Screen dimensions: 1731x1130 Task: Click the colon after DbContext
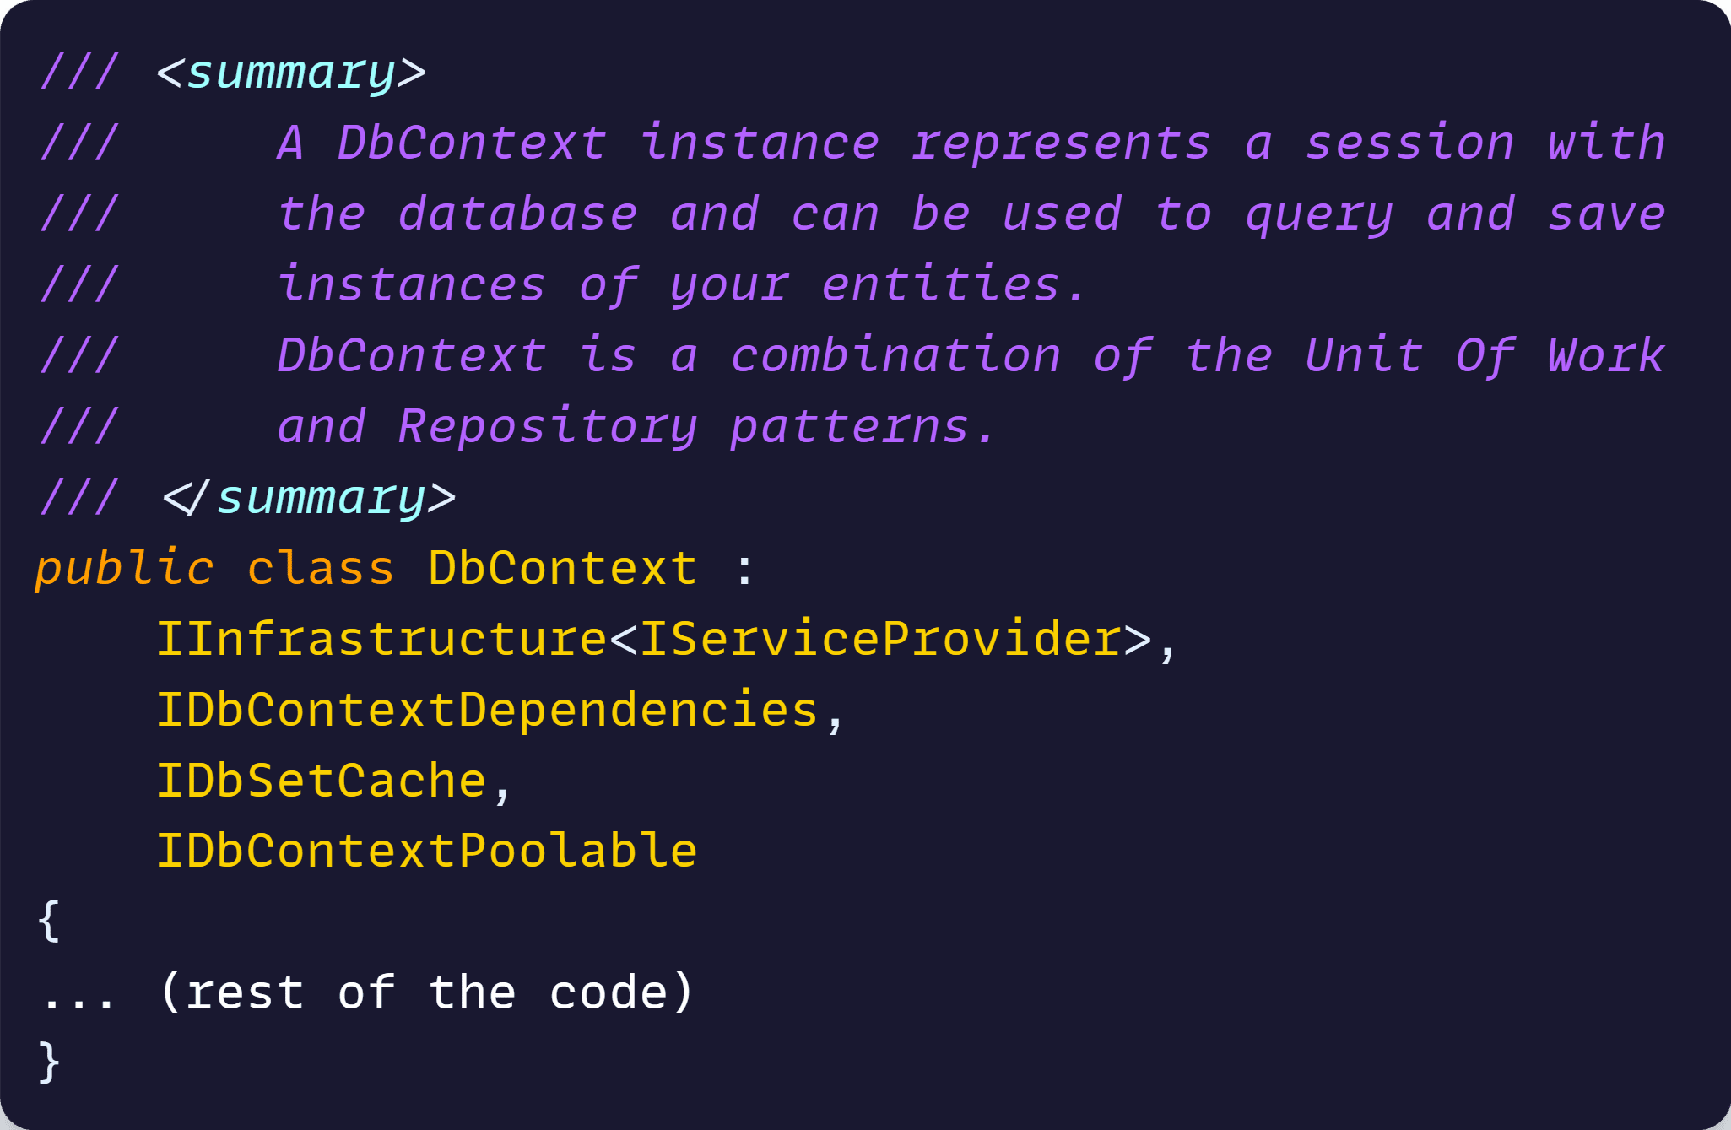(x=744, y=570)
